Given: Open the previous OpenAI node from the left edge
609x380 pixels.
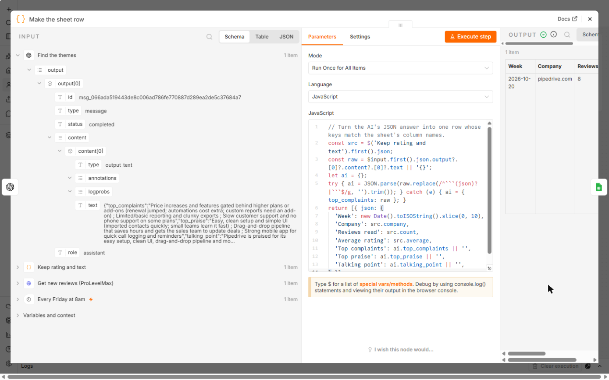Looking at the screenshot, I should (x=10, y=187).
